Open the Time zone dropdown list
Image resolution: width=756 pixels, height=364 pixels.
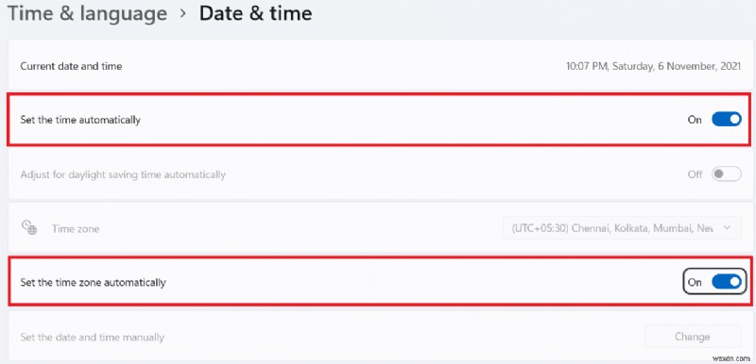coord(622,228)
